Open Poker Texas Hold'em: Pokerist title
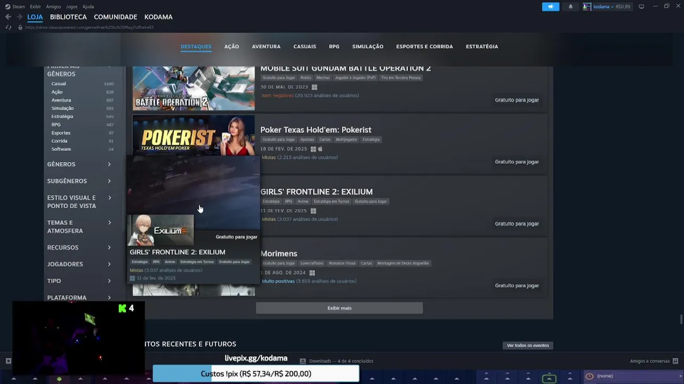 pos(316,130)
